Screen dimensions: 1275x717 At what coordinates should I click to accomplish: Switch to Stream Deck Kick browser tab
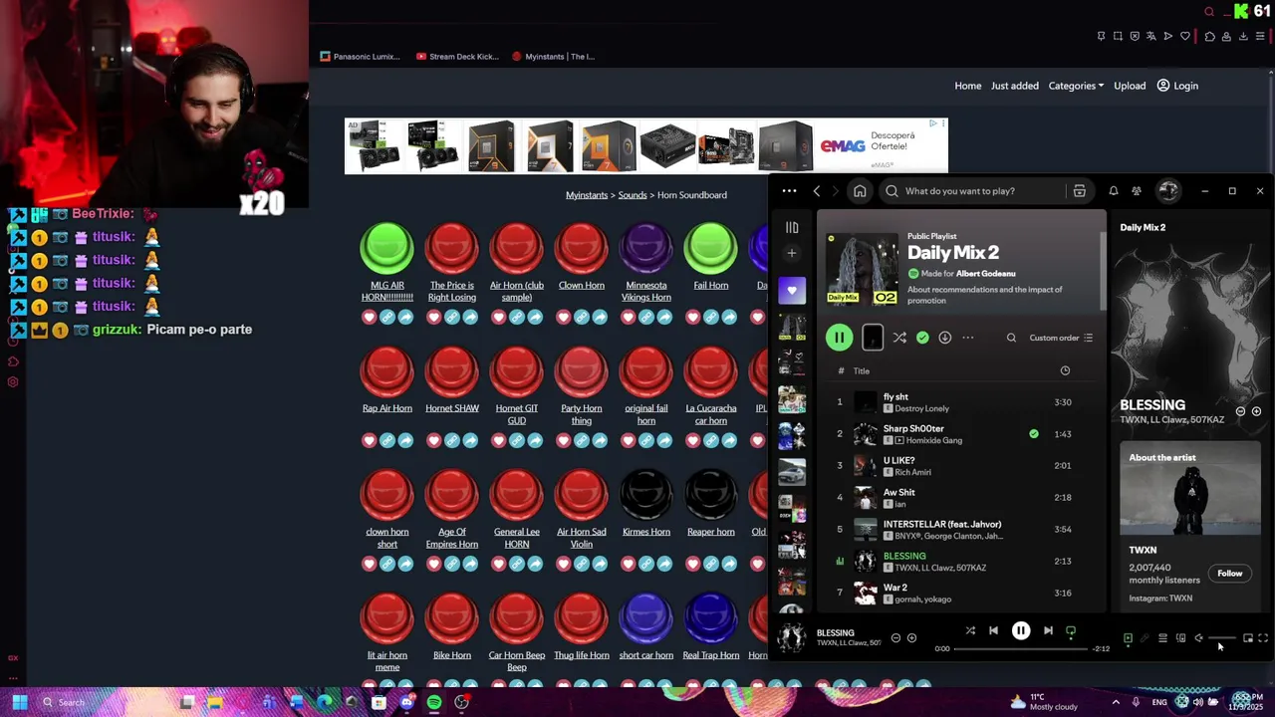pos(458,57)
